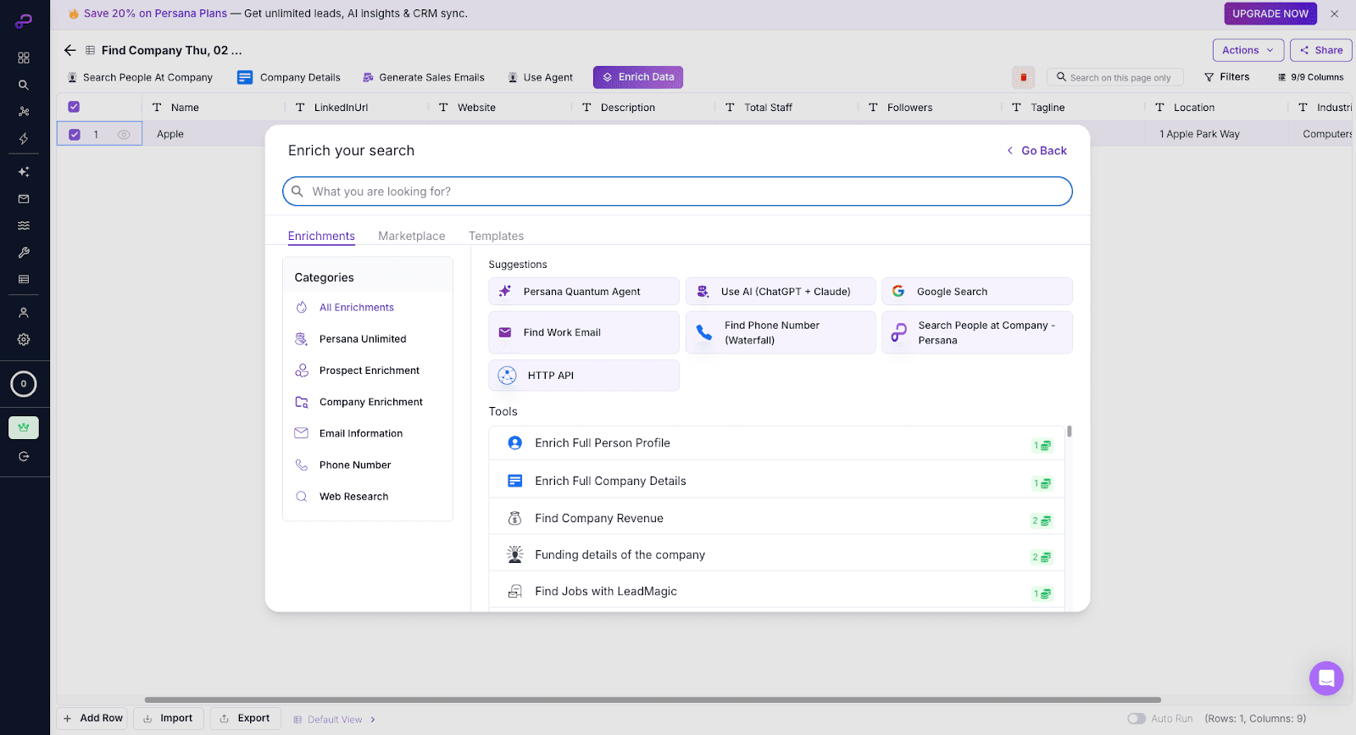This screenshot has height=735, width=1356.
Task: Click the back arrow beside table title
Action: click(x=70, y=50)
